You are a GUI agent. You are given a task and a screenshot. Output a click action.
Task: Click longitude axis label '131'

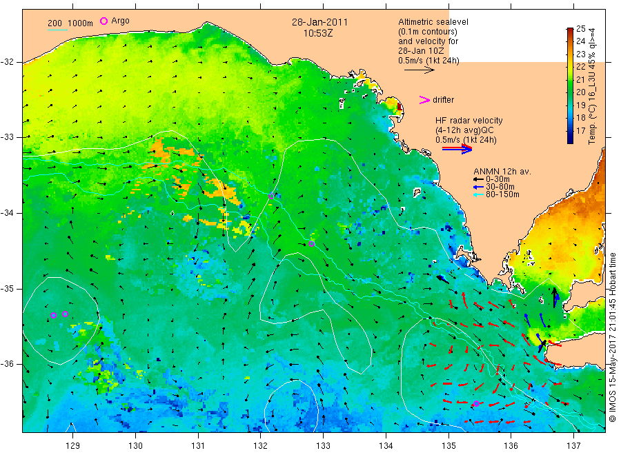(198, 446)
